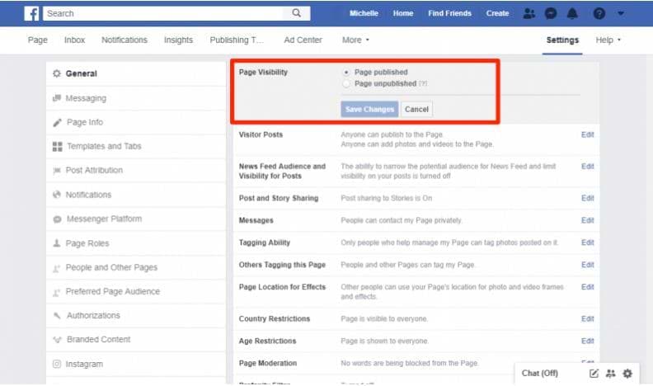Open chat options gear icon
Screen dimensions: 653x386
pos(627,374)
